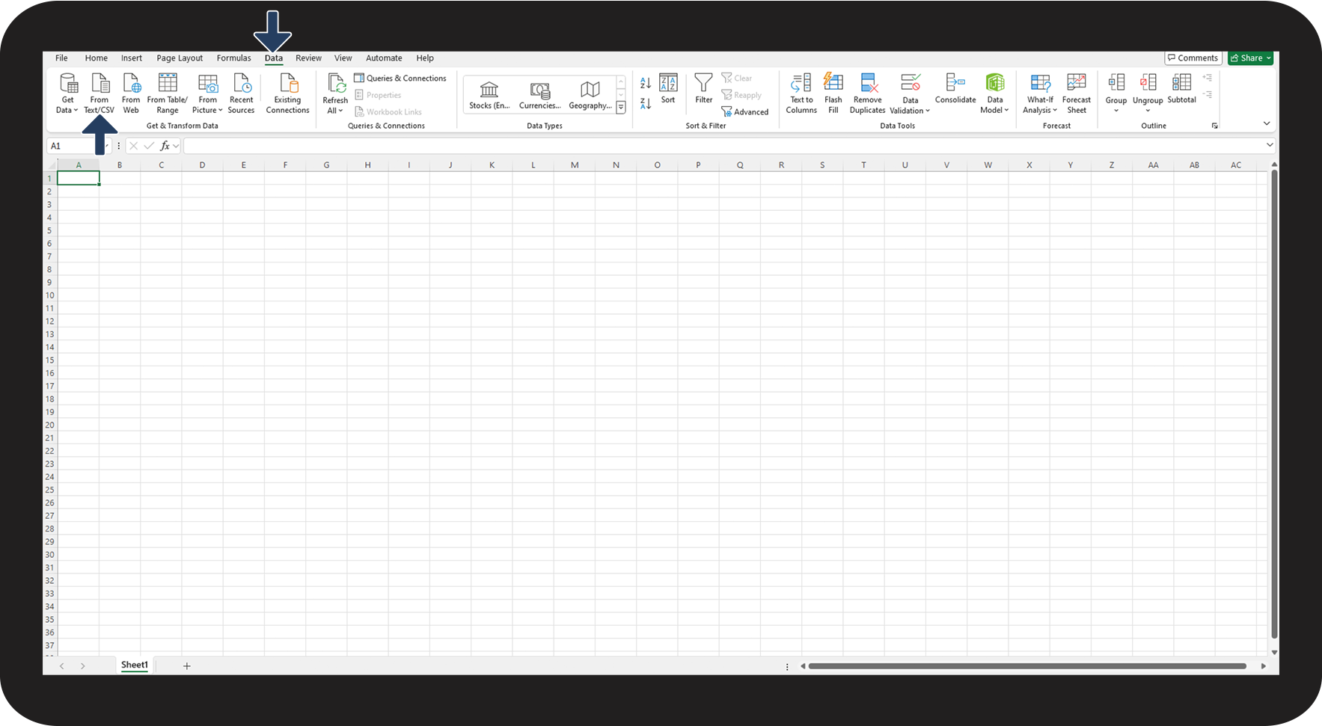Screen dimensions: 1322x726
Task: Toggle the Filter funnel on
Action: click(703, 84)
